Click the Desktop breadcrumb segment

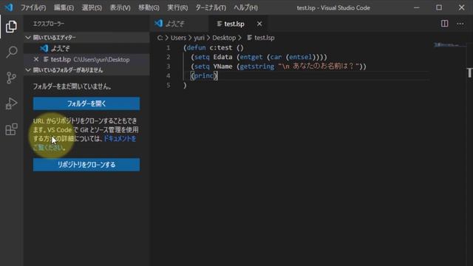pos(224,38)
